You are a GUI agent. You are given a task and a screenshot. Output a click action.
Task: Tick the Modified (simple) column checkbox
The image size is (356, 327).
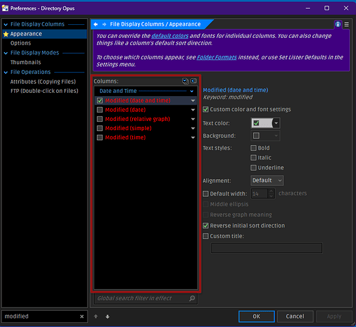[x=99, y=128]
